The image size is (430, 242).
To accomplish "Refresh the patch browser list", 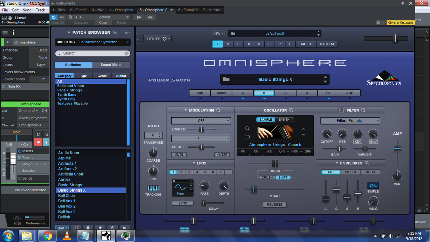I will [x=112, y=228].
